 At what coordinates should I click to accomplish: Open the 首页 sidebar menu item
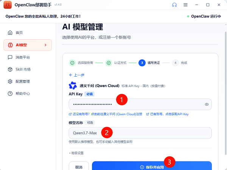pyautogui.click(x=28, y=32)
